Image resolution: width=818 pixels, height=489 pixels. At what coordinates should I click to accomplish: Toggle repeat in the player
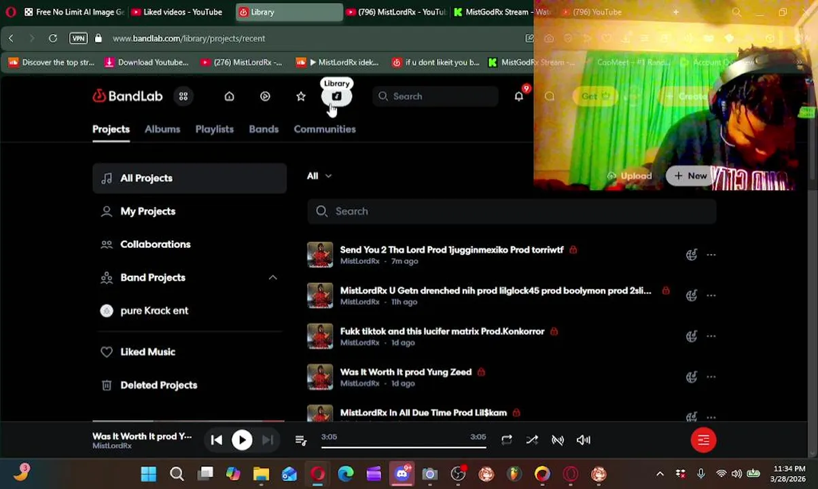pyautogui.click(x=506, y=440)
